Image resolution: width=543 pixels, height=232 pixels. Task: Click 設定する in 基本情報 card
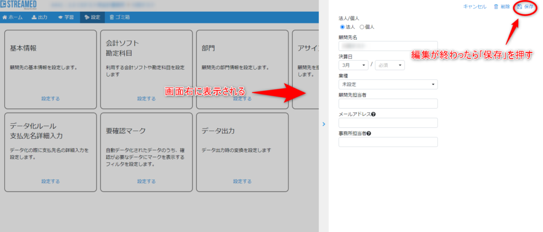click(50, 99)
